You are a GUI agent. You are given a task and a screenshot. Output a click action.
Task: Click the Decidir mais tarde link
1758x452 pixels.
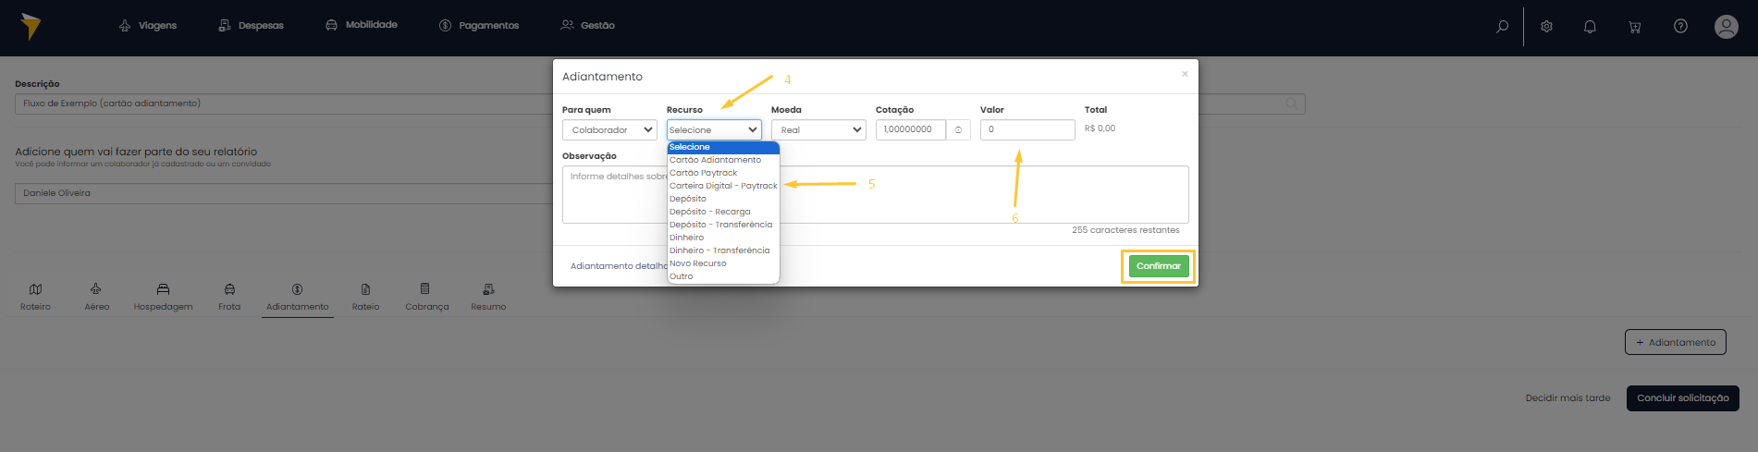[x=1567, y=398]
